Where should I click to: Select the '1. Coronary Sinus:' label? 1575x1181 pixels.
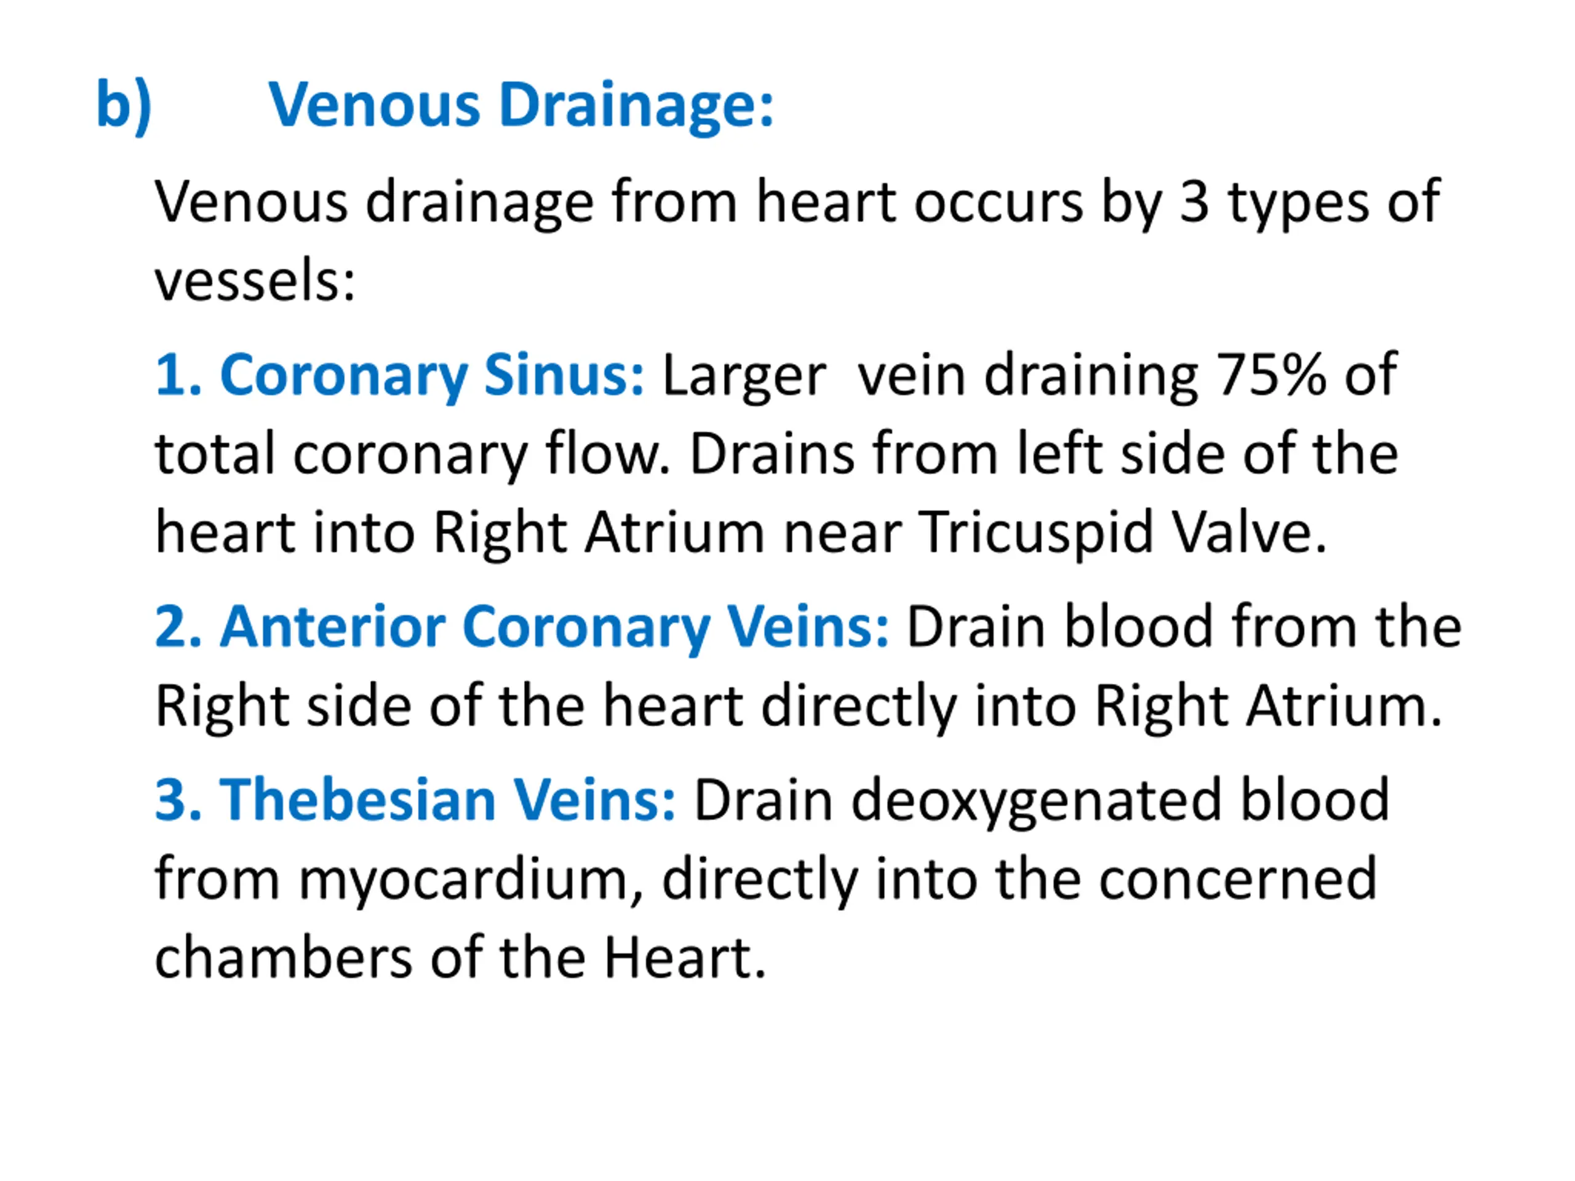click(x=399, y=376)
